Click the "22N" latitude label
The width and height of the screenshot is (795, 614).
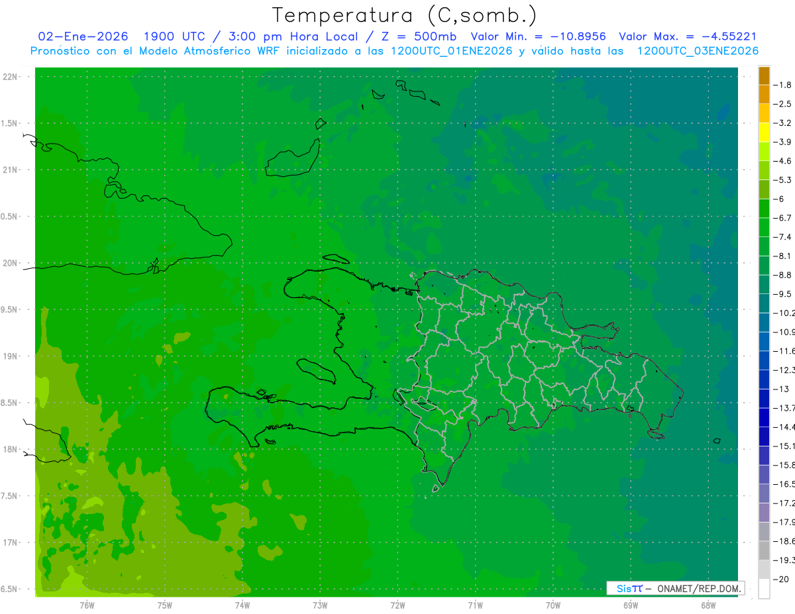click(10, 77)
